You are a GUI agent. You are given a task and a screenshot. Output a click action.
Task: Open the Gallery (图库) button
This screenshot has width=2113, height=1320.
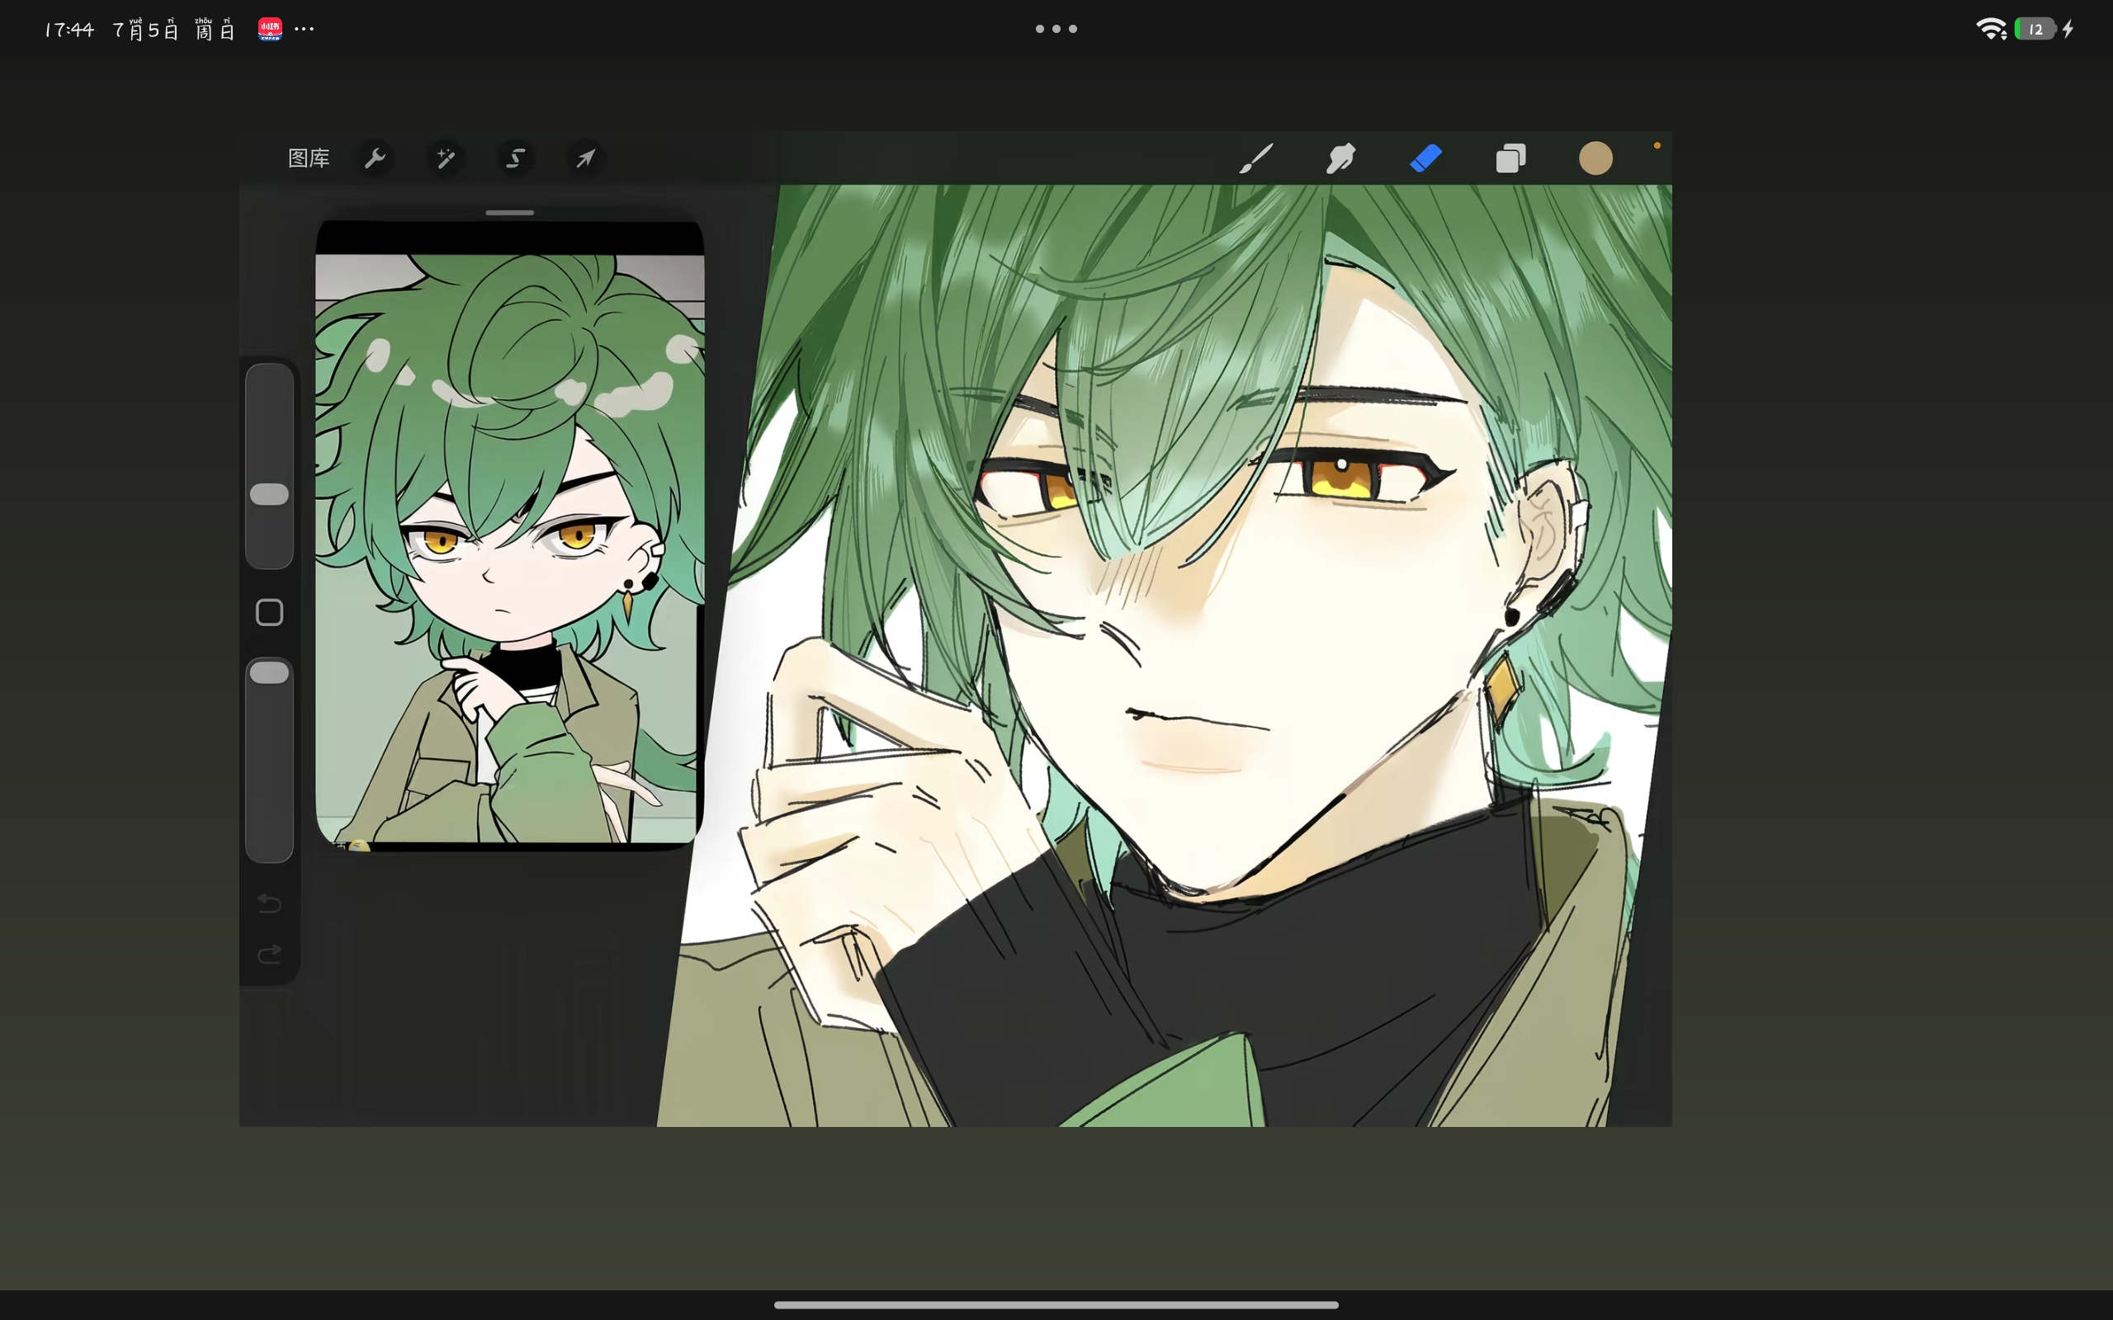point(309,158)
